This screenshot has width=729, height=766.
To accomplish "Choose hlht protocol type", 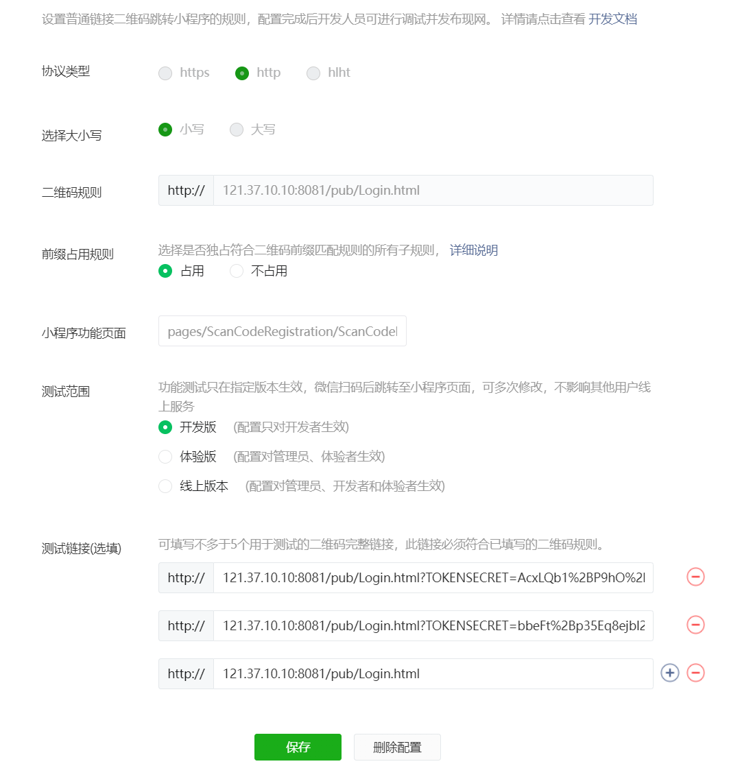I will click(313, 73).
